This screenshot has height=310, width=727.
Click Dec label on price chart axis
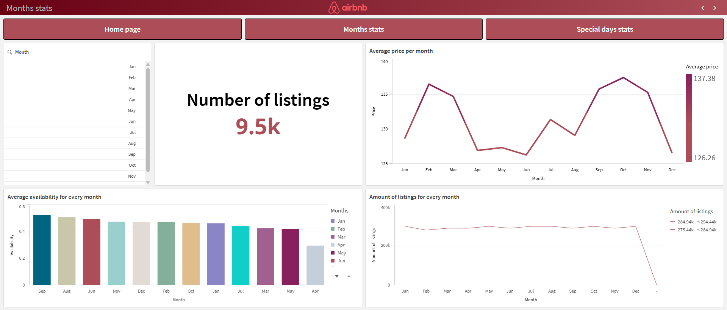pyautogui.click(x=672, y=170)
